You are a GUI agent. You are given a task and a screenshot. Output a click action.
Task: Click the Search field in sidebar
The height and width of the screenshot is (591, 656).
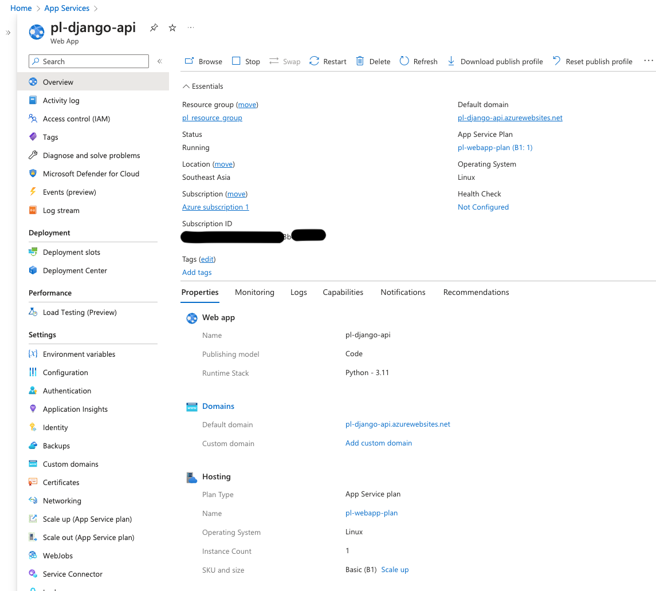click(89, 61)
